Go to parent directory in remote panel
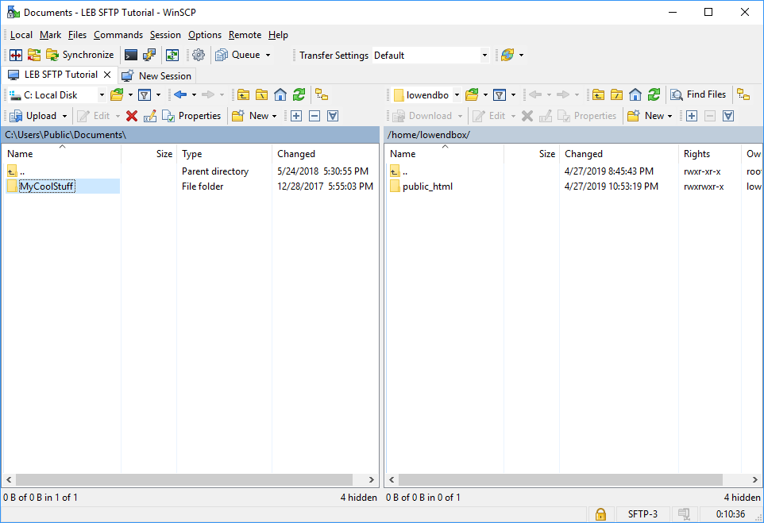Image resolution: width=764 pixels, height=523 pixels. [598, 94]
